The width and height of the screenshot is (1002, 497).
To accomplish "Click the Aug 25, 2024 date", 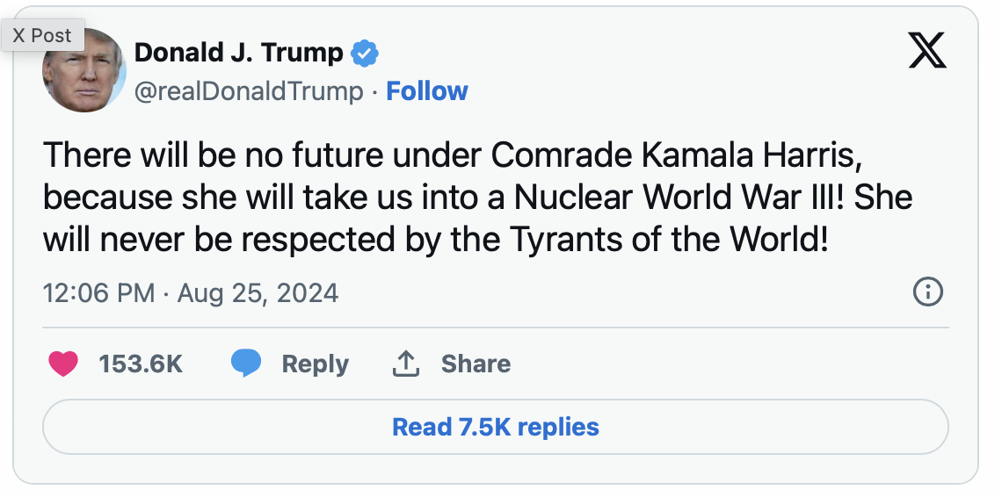I will tap(258, 292).
